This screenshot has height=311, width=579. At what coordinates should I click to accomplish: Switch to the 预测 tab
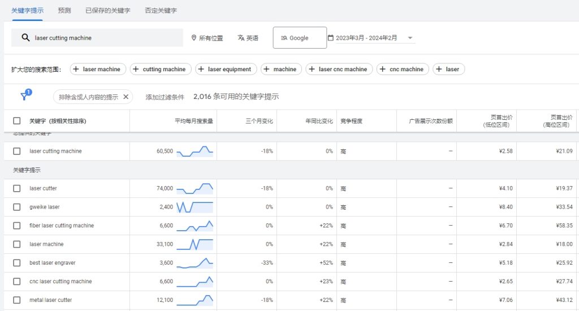pyautogui.click(x=64, y=10)
